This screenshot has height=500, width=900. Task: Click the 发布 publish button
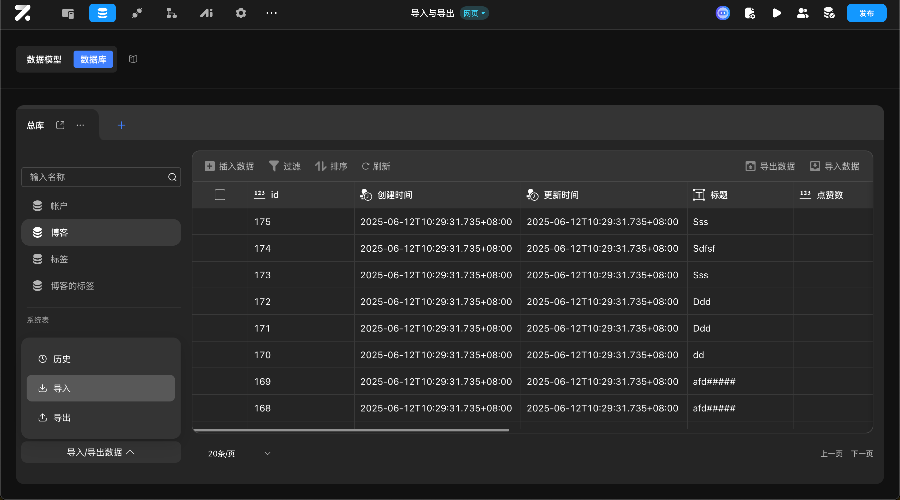point(866,13)
